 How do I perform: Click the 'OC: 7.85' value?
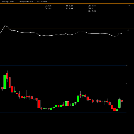tap(92, 6)
